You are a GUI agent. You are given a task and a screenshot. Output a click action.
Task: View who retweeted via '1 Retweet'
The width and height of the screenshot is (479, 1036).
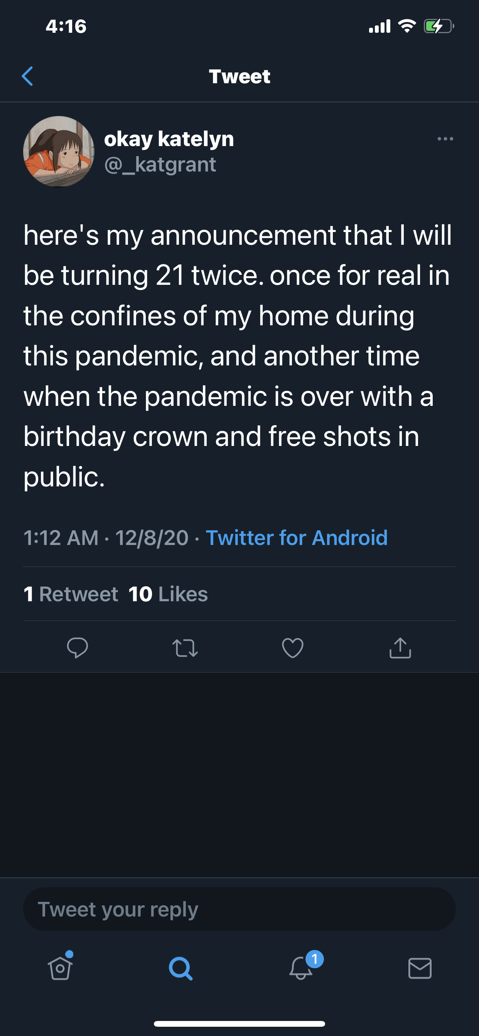tap(71, 594)
